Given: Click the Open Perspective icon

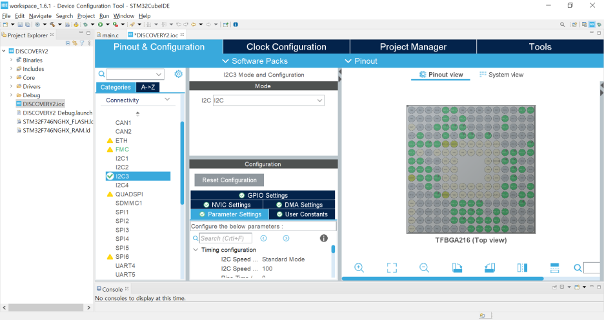Looking at the screenshot, I should pos(574,24).
